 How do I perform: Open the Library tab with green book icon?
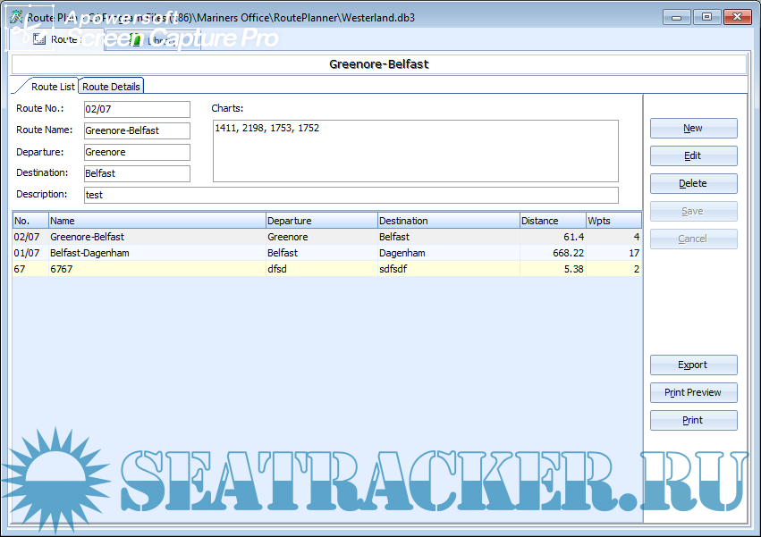(x=161, y=39)
